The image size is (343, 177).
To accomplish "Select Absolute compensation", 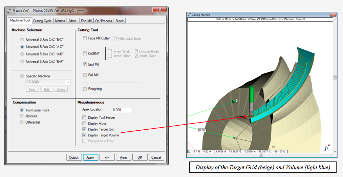I will coord(21,116).
